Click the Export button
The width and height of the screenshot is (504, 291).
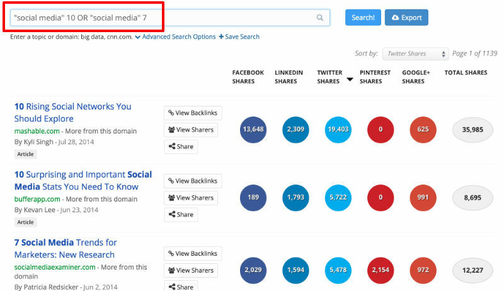(x=406, y=18)
